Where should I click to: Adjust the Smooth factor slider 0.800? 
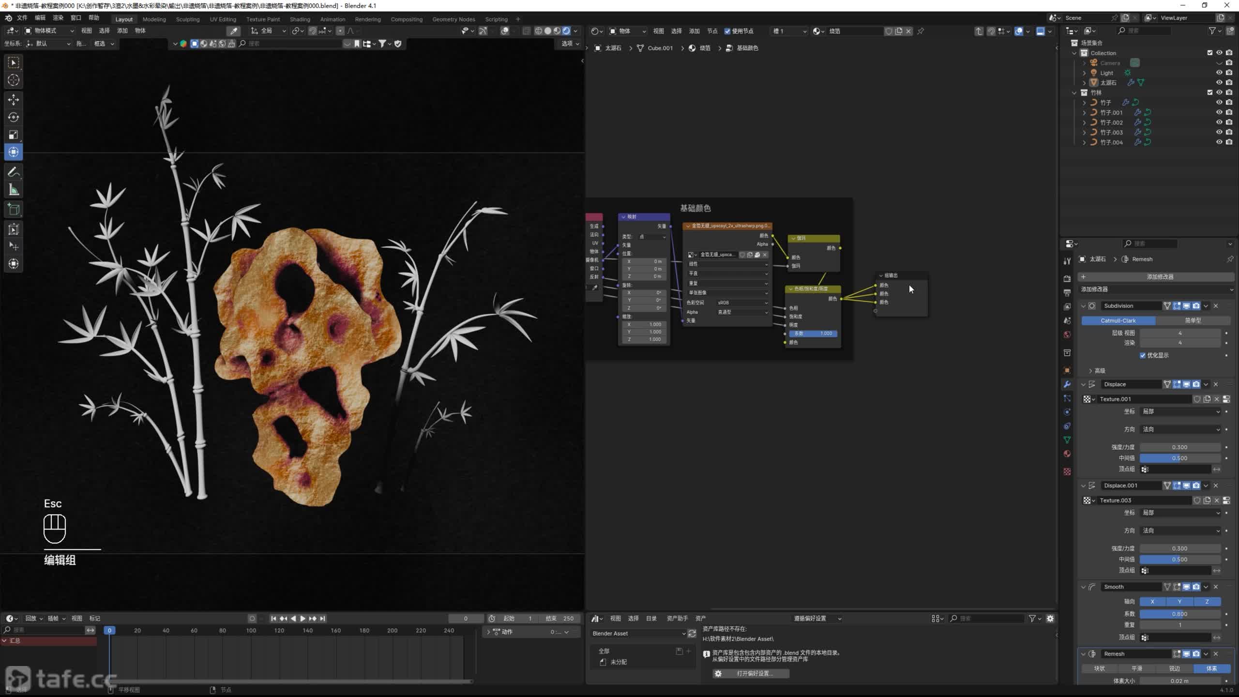click(x=1179, y=614)
